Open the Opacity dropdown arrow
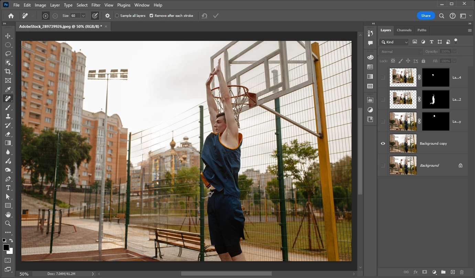The height and width of the screenshot is (278, 475). point(455,52)
